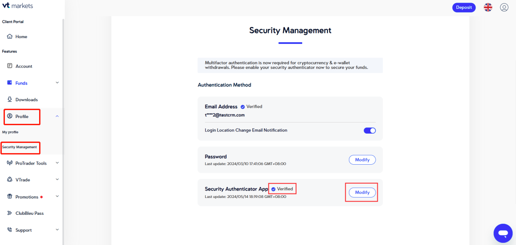Screen dimensions: 516x245
Task: Open the live chat bubble icon
Action: (x=503, y=233)
